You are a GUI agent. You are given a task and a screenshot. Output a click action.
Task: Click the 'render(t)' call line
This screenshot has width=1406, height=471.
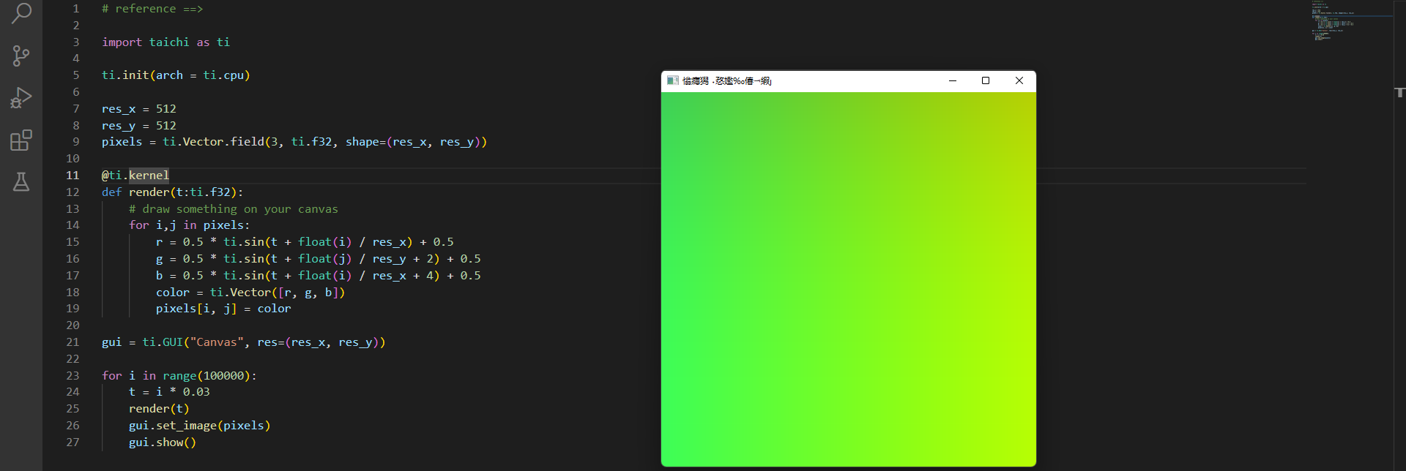coord(159,409)
